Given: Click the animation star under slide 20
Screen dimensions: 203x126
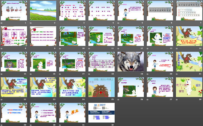Looking at the screenshot, I should point(148,74).
